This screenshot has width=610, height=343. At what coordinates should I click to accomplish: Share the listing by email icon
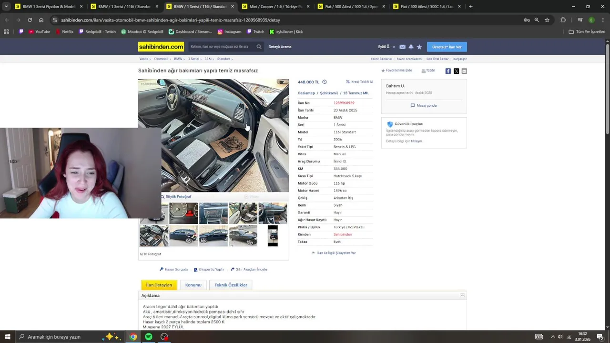(x=464, y=71)
